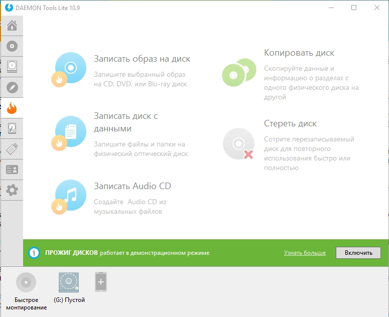Open 'Записать диск с данными' option
389x317 pixels.
tap(126, 122)
